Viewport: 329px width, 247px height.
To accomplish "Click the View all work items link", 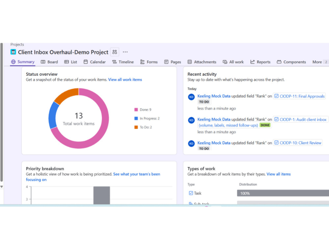I will pyautogui.click(x=125, y=80).
